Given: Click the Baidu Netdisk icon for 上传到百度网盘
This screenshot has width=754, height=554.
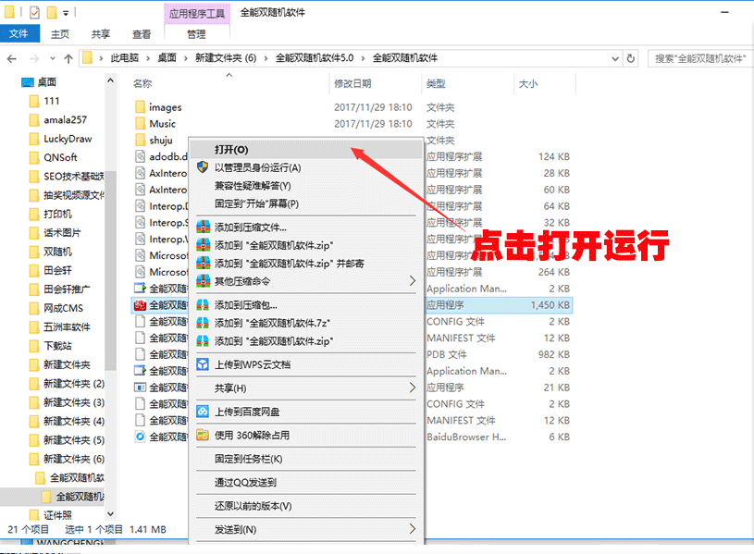Looking at the screenshot, I should point(203,412).
